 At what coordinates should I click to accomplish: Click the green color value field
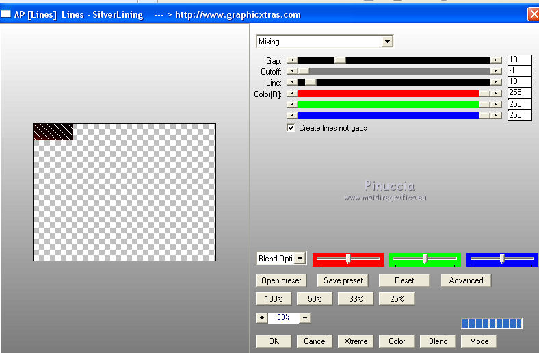(519, 104)
